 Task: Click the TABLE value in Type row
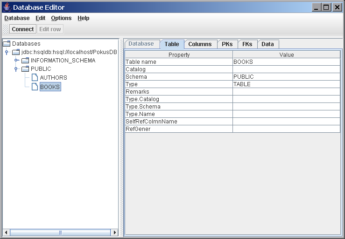tap(287, 84)
